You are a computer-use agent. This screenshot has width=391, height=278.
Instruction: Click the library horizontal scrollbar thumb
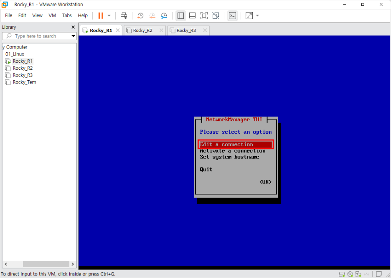pyautogui.click(x=46, y=264)
